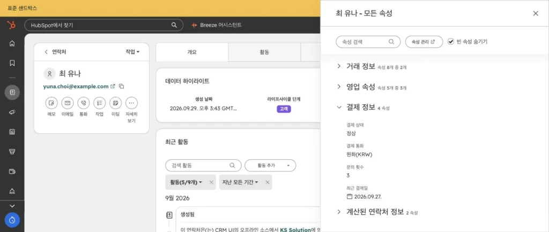Click the HubSpot에서 찾기 search field
Image resolution: width=549 pixels, height=232 pixels.
103,25
